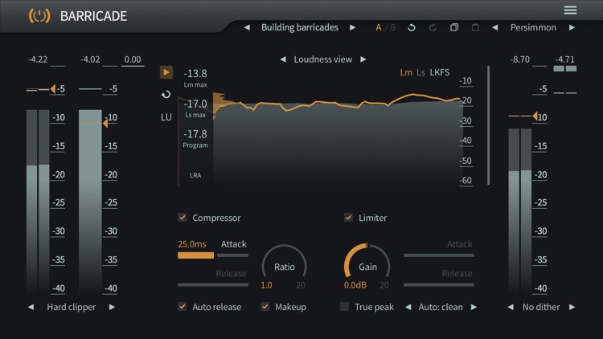
Task: Select the mode before Auto: clean
Action: 408,307
